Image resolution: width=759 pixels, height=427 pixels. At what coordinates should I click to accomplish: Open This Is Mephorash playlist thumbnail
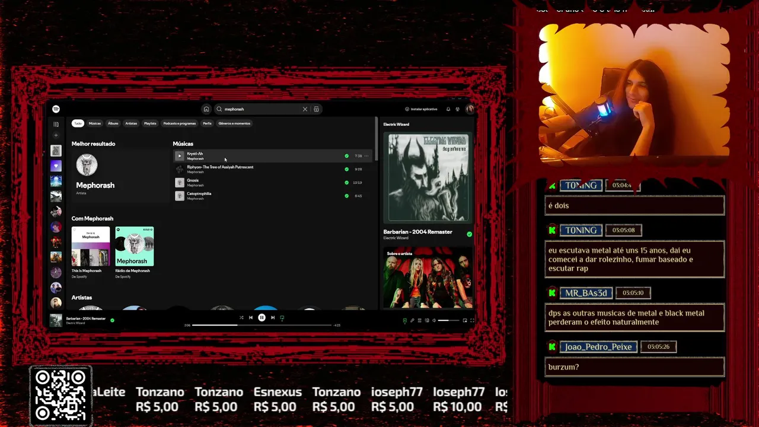tap(91, 246)
